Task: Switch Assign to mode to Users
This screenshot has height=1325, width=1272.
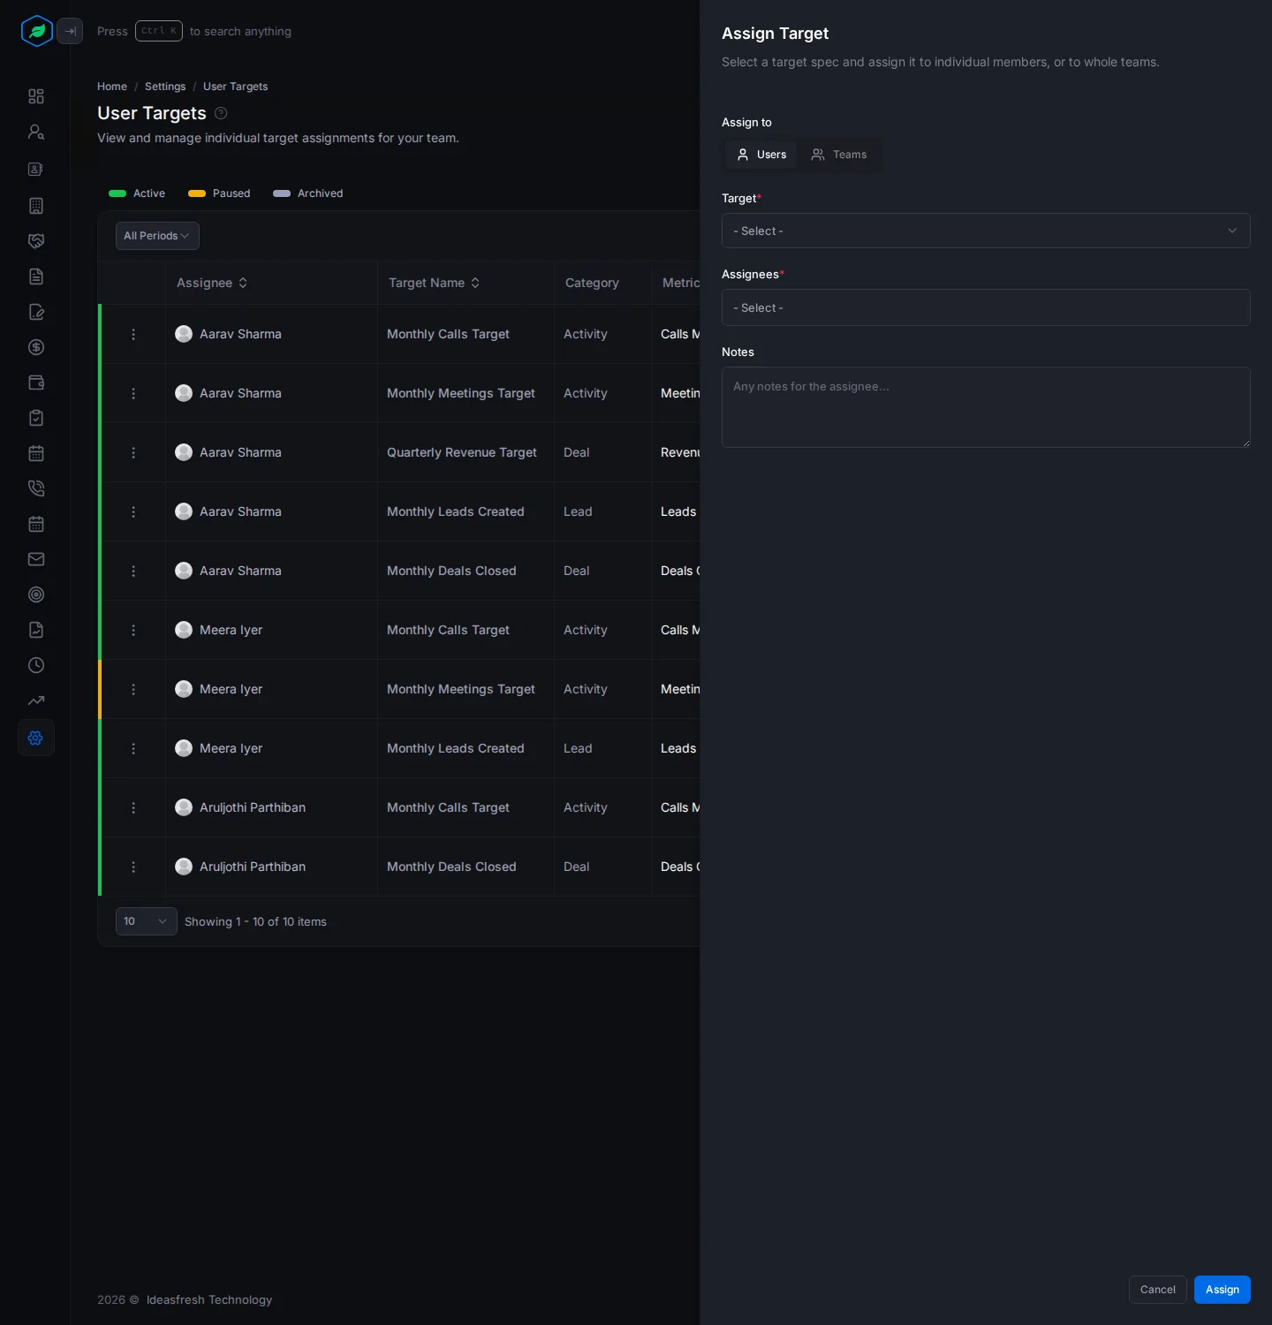Action: tap(761, 155)
